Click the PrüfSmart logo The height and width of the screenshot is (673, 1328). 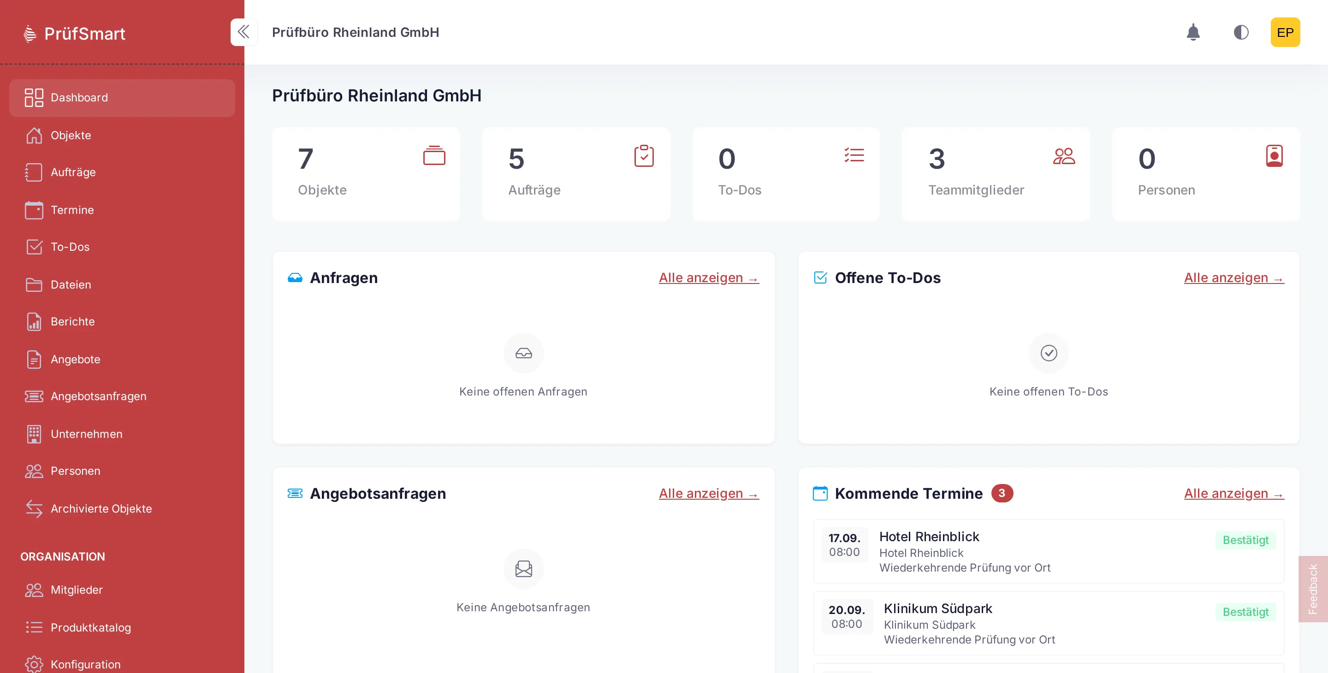(74, 34)
